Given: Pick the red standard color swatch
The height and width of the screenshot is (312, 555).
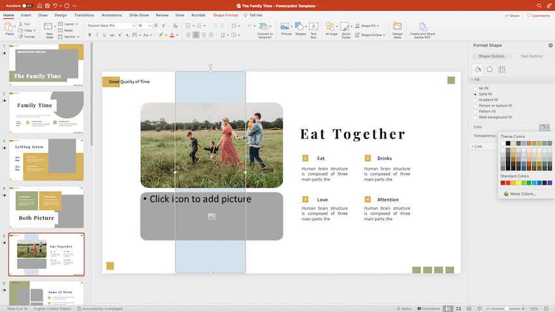Looking at the screenshot, I should tap(509, 183).
